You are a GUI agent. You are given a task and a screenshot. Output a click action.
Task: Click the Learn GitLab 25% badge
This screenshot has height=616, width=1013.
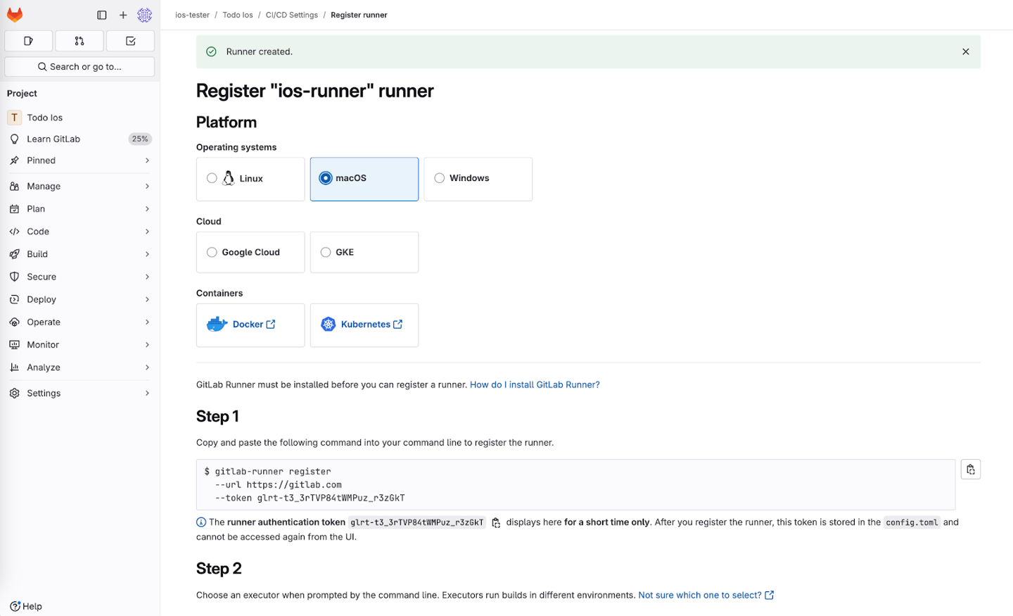140,139
